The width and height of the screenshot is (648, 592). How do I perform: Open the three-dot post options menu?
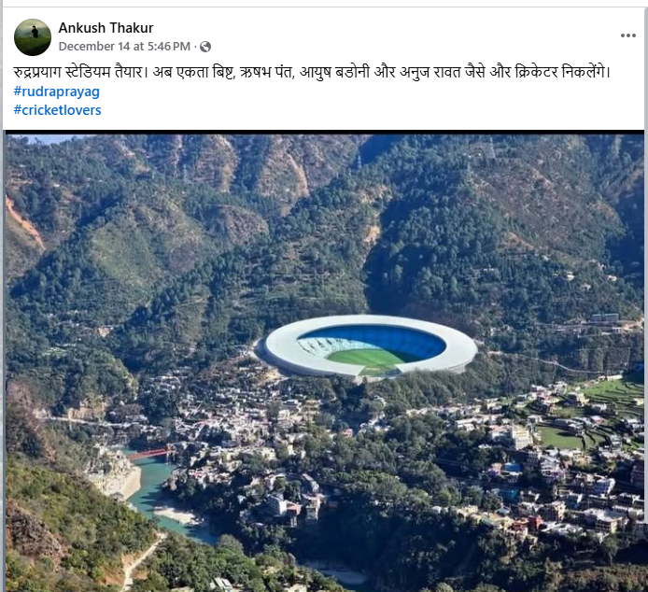tap(627, 35)
